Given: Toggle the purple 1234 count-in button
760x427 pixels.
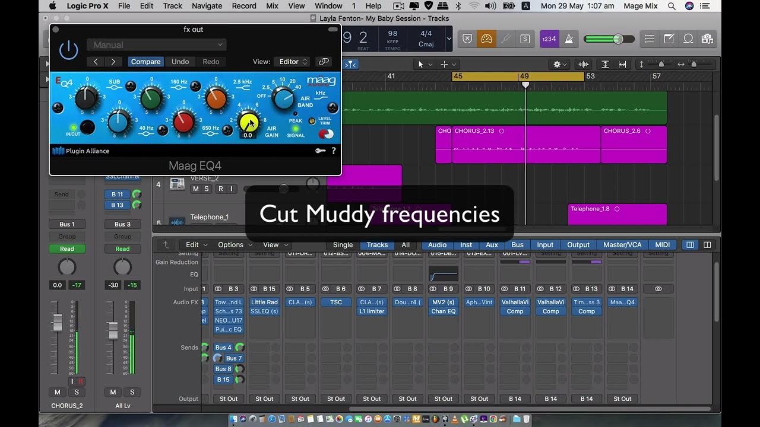Looking at the screenshot, I should tap(549, 39).
